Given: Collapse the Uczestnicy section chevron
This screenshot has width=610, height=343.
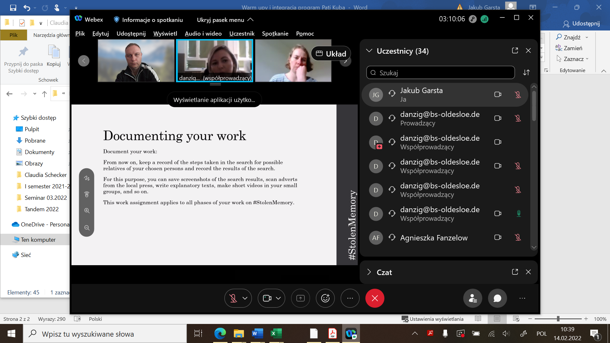Looking at the screenshot, I should 369,51.
